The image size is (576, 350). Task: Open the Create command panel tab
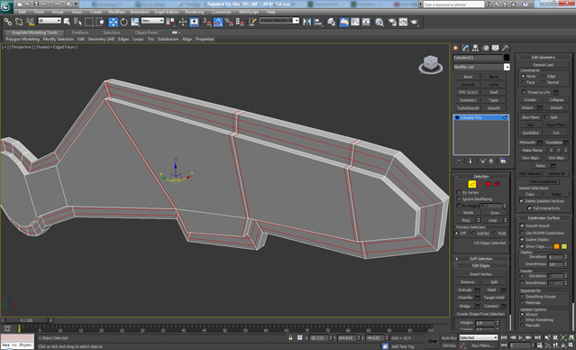(x=456, y=48)
